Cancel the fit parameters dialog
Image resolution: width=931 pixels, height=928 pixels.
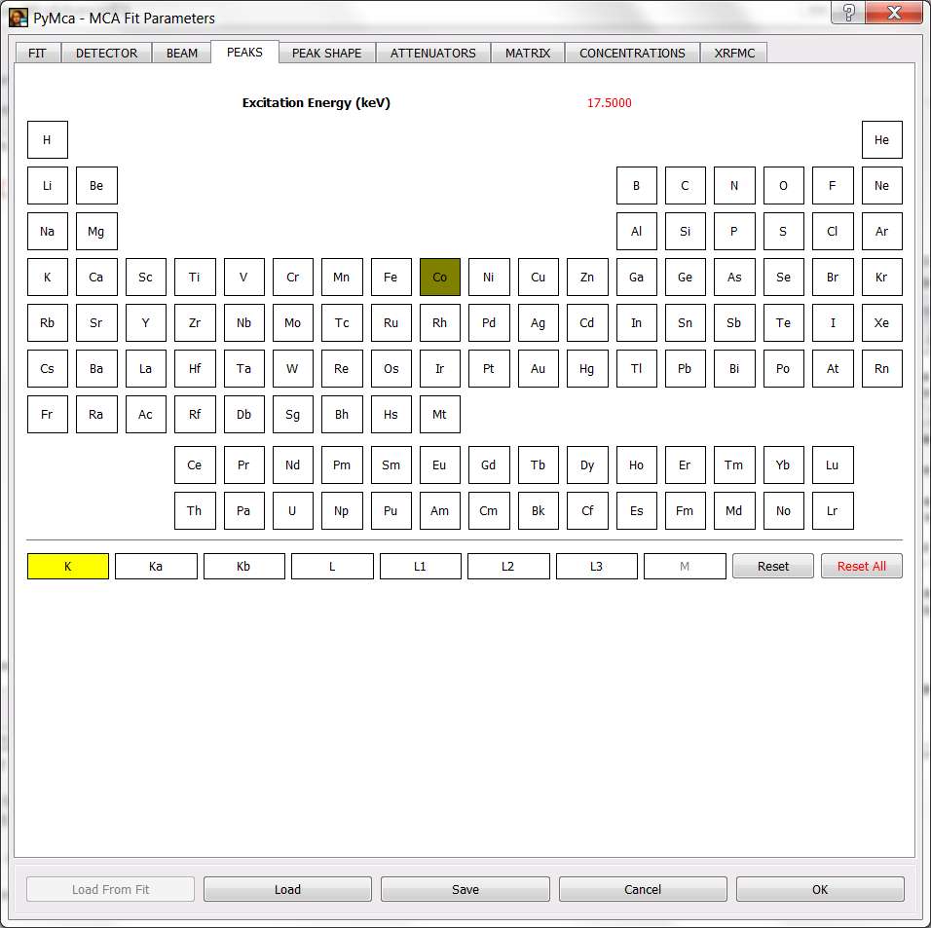(x=642, y=889)
